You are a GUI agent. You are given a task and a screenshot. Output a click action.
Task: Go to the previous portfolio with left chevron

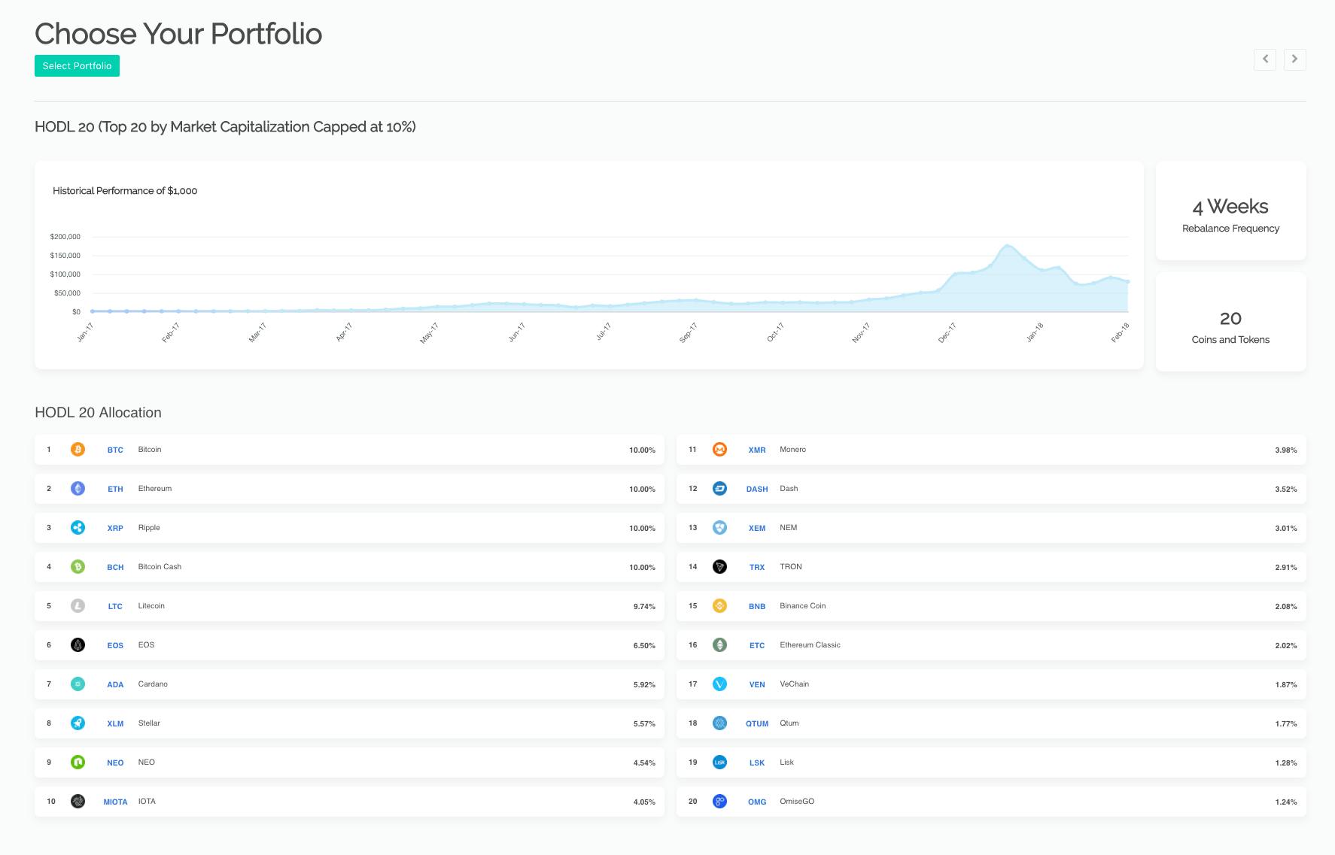click(1265, 59)
